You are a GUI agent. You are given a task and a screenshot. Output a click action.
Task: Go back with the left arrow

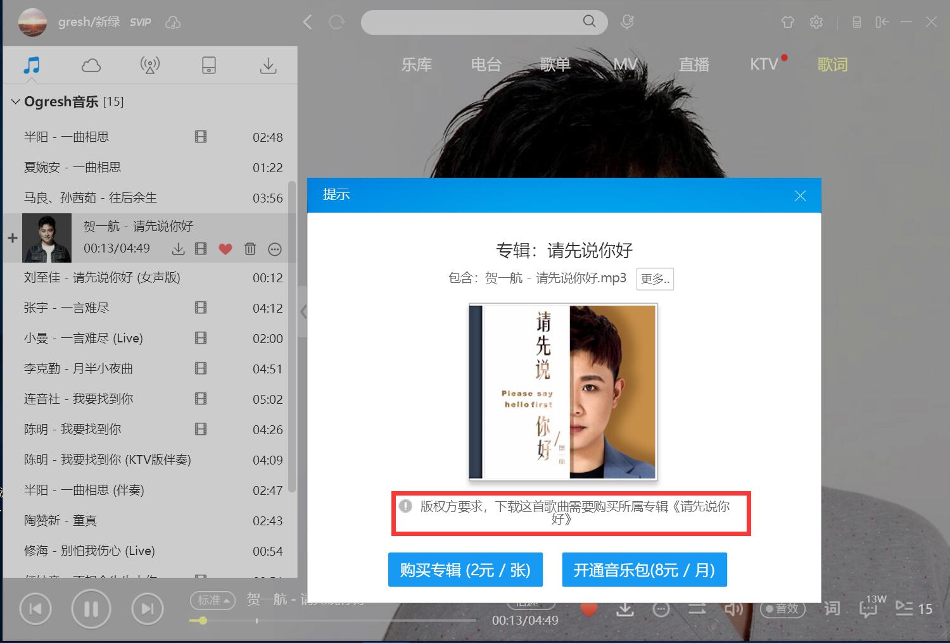(x=308, y=23)
